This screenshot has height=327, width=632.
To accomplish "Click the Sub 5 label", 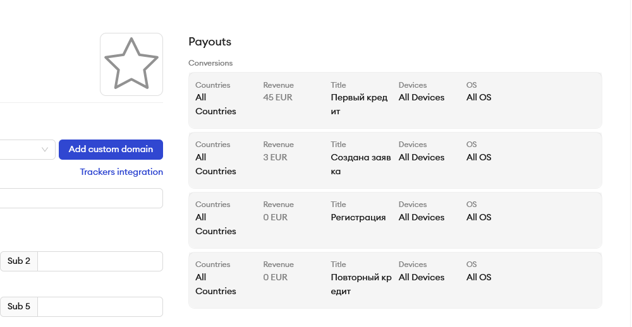I will [19, 307].
